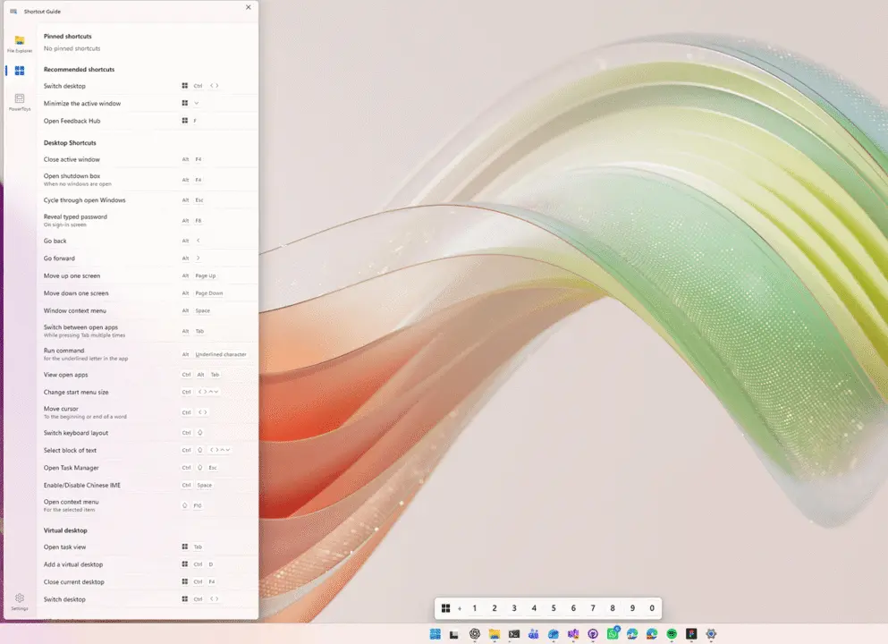Open the gear Settings app in taskbar
888x644 pixels.
point(711,634)
